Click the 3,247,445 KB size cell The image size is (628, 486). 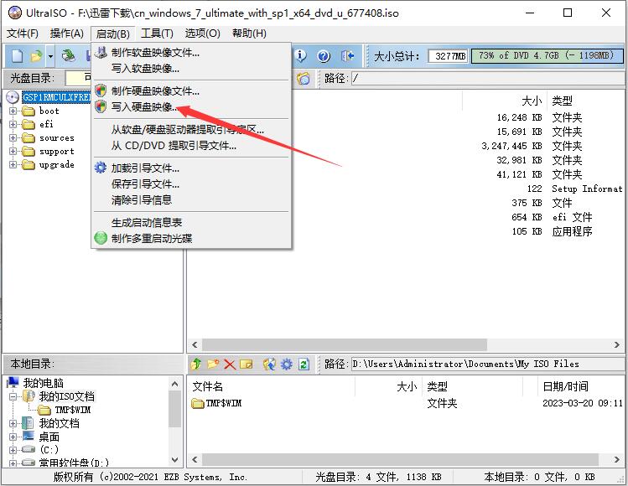tap(511, 146)
